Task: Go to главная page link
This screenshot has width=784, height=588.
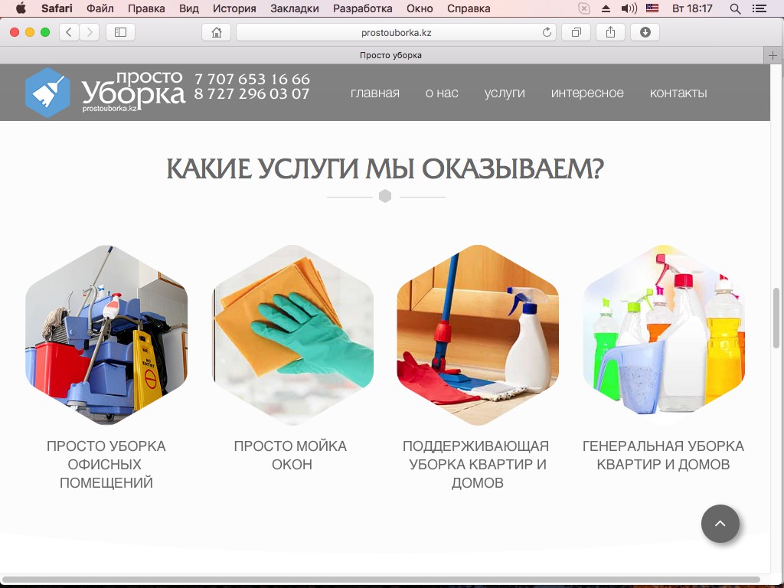Action: [375, 93]
